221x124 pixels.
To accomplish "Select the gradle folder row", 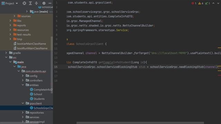I will point(27,53).
